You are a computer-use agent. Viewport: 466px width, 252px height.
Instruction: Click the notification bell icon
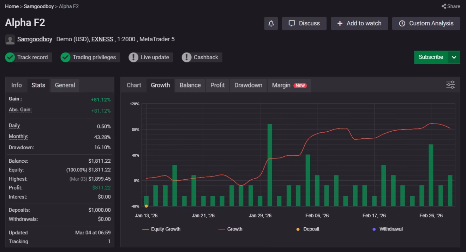271,23
